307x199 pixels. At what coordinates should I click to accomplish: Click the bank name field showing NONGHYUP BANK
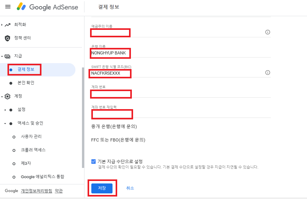pyautogui.click(x=110, y=53)
